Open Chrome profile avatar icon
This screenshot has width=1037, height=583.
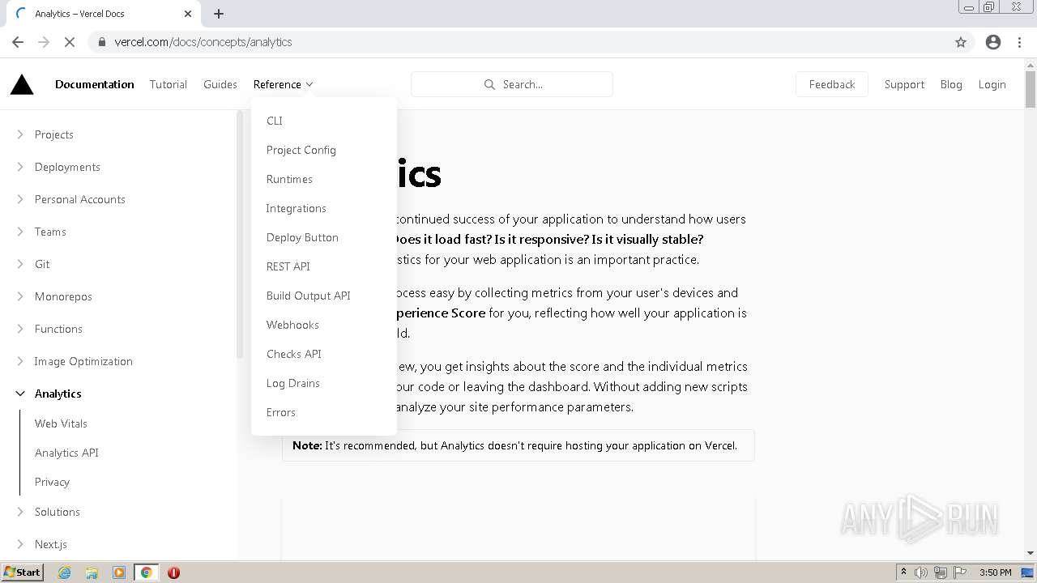(x=993, y=42)
